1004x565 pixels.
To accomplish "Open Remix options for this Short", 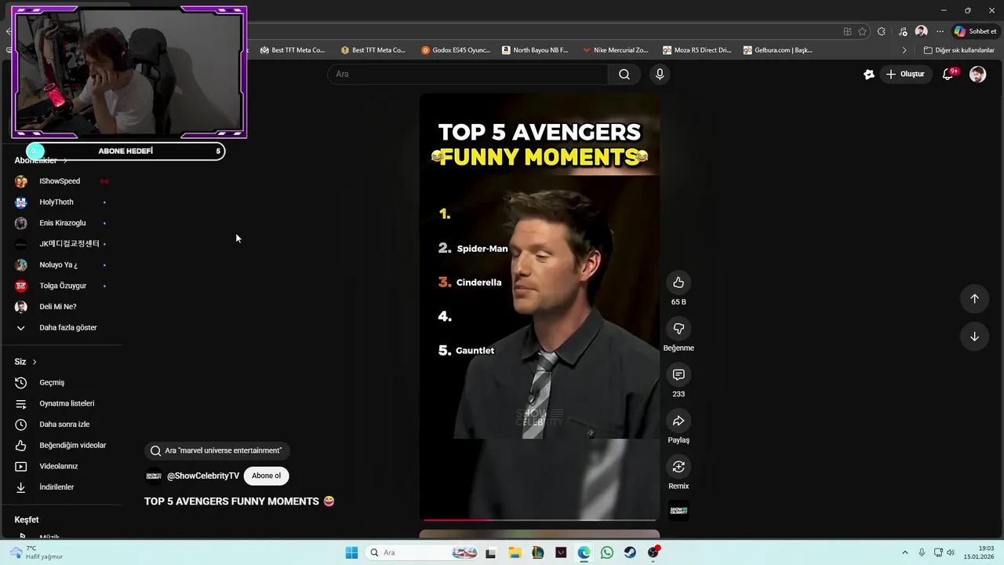I will point(678,467).
